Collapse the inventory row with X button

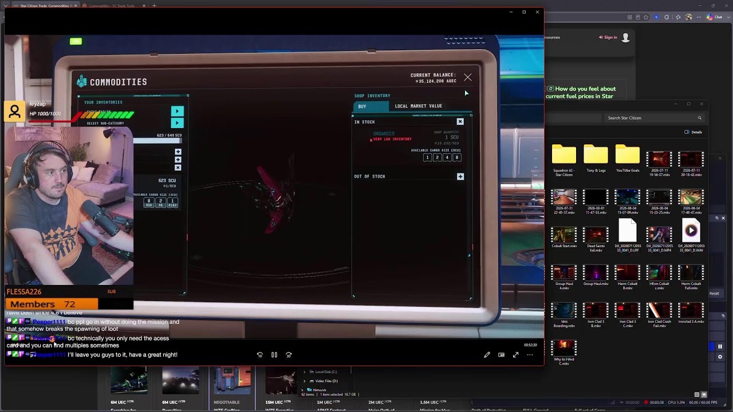(178, 168)
